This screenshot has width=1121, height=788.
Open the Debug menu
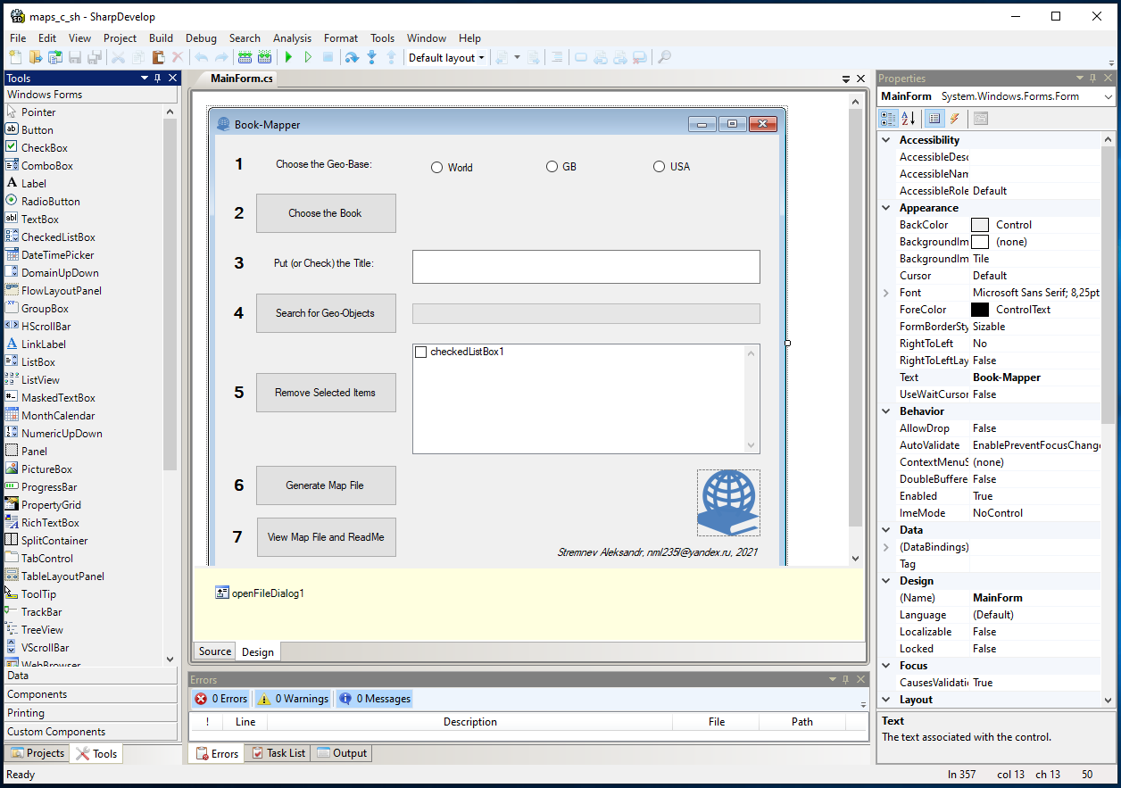pyautogui.click(x=201, y=38)
